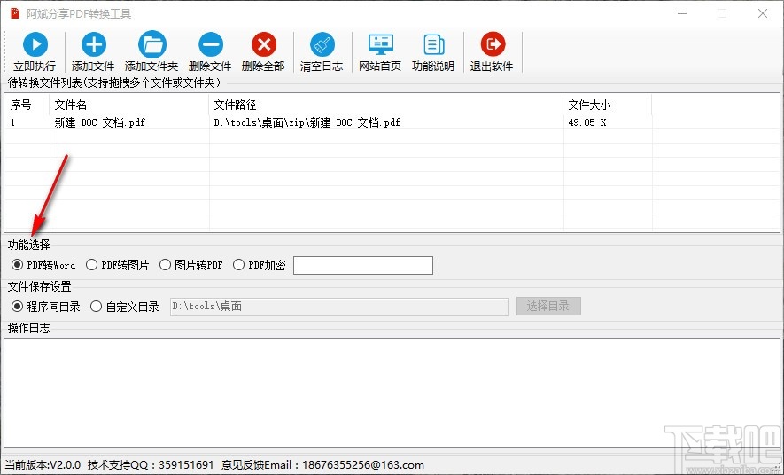The height and width of the screenshot is (475, 784).
Task: Select the PDF加密 radio option
Action: pos(259,264)
